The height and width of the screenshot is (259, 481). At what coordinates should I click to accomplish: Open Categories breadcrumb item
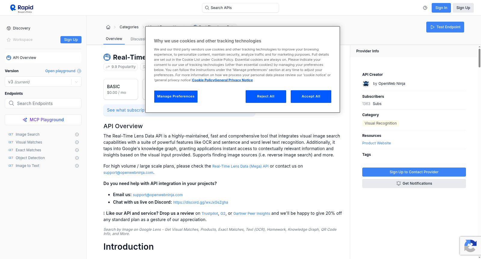129,27
